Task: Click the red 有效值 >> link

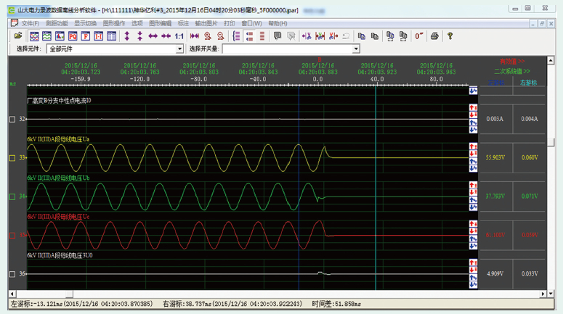Action: (x=511, y=62)
